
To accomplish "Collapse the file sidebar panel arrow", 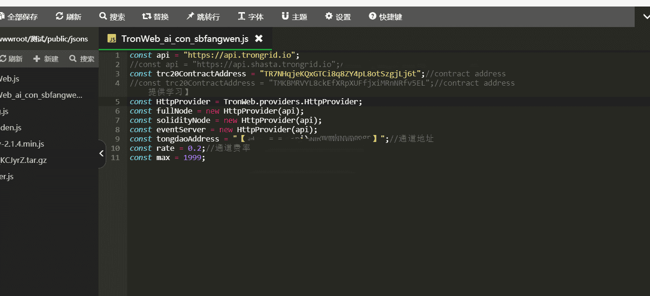I will point(102,153).
